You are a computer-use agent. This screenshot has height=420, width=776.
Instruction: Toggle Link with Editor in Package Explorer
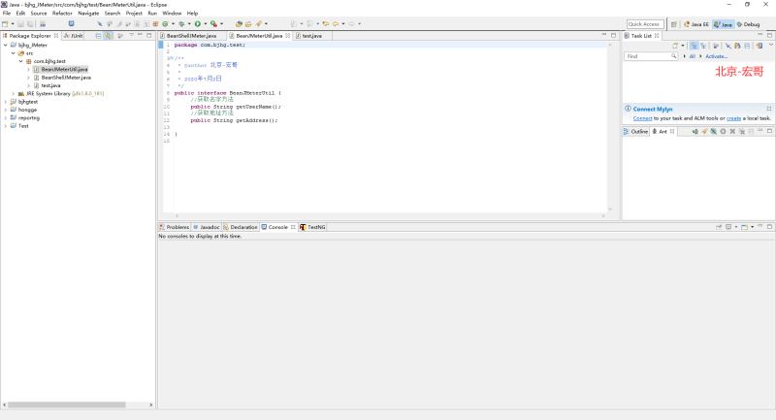(x=108, y=36)
